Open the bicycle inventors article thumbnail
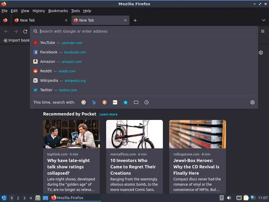Viewport: 269px width, 202px height. click(134, 134)
